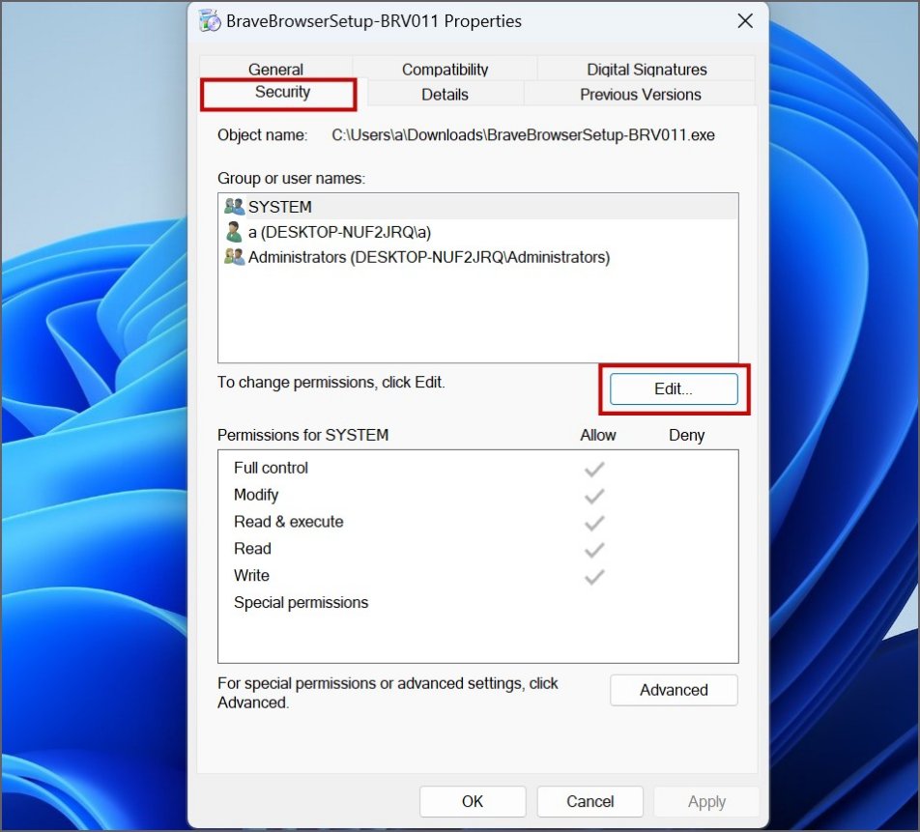Click the single-user icon beside a (DESKTOP-NUF2JRQ\a)

[x=234, y=232]
